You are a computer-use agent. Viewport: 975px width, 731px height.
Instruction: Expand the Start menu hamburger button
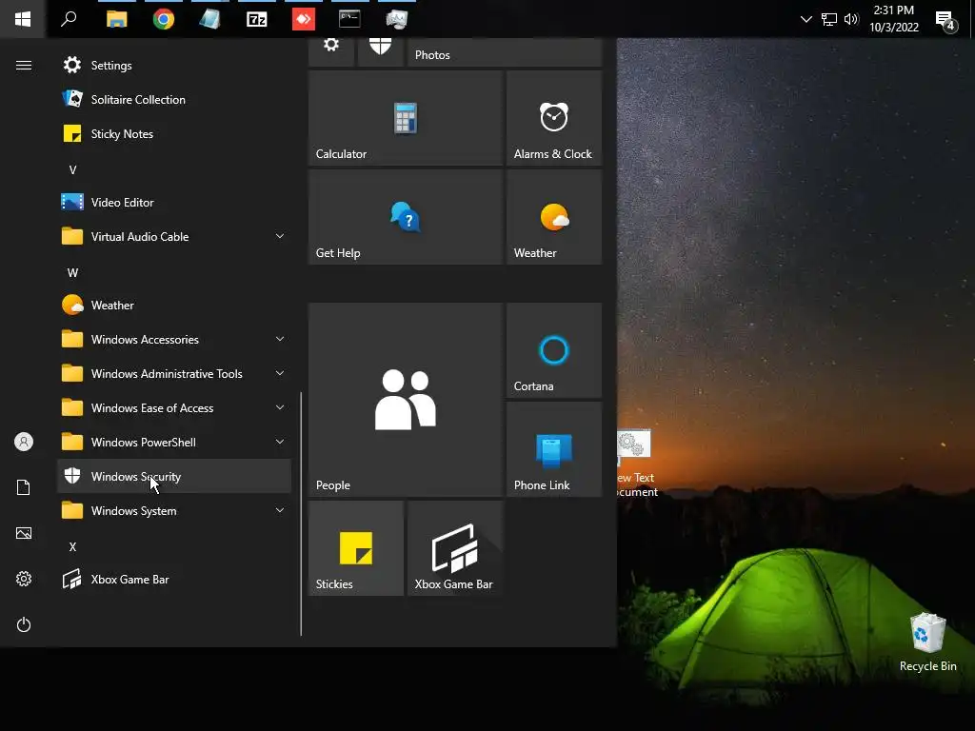[x=24, y=66]
